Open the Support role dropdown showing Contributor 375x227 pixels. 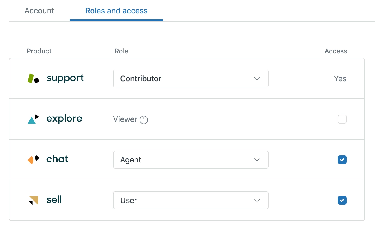point(191,78)
